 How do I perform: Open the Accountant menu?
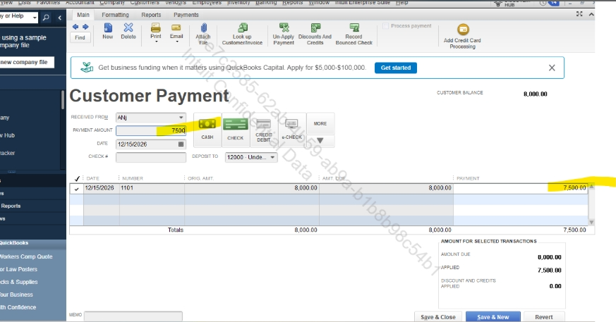tap(80, 2)
